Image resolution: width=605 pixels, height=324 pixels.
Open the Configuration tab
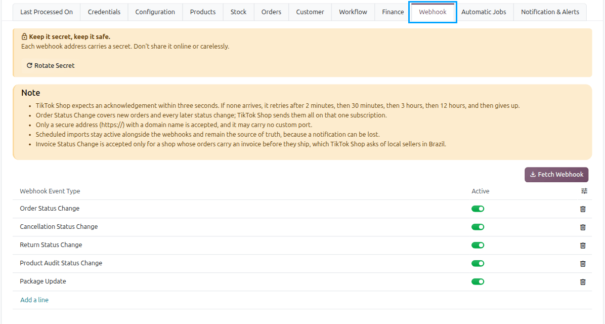(155, 12)
